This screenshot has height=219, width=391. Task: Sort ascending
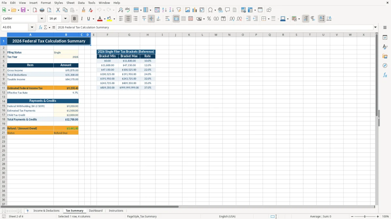[164, 10]
